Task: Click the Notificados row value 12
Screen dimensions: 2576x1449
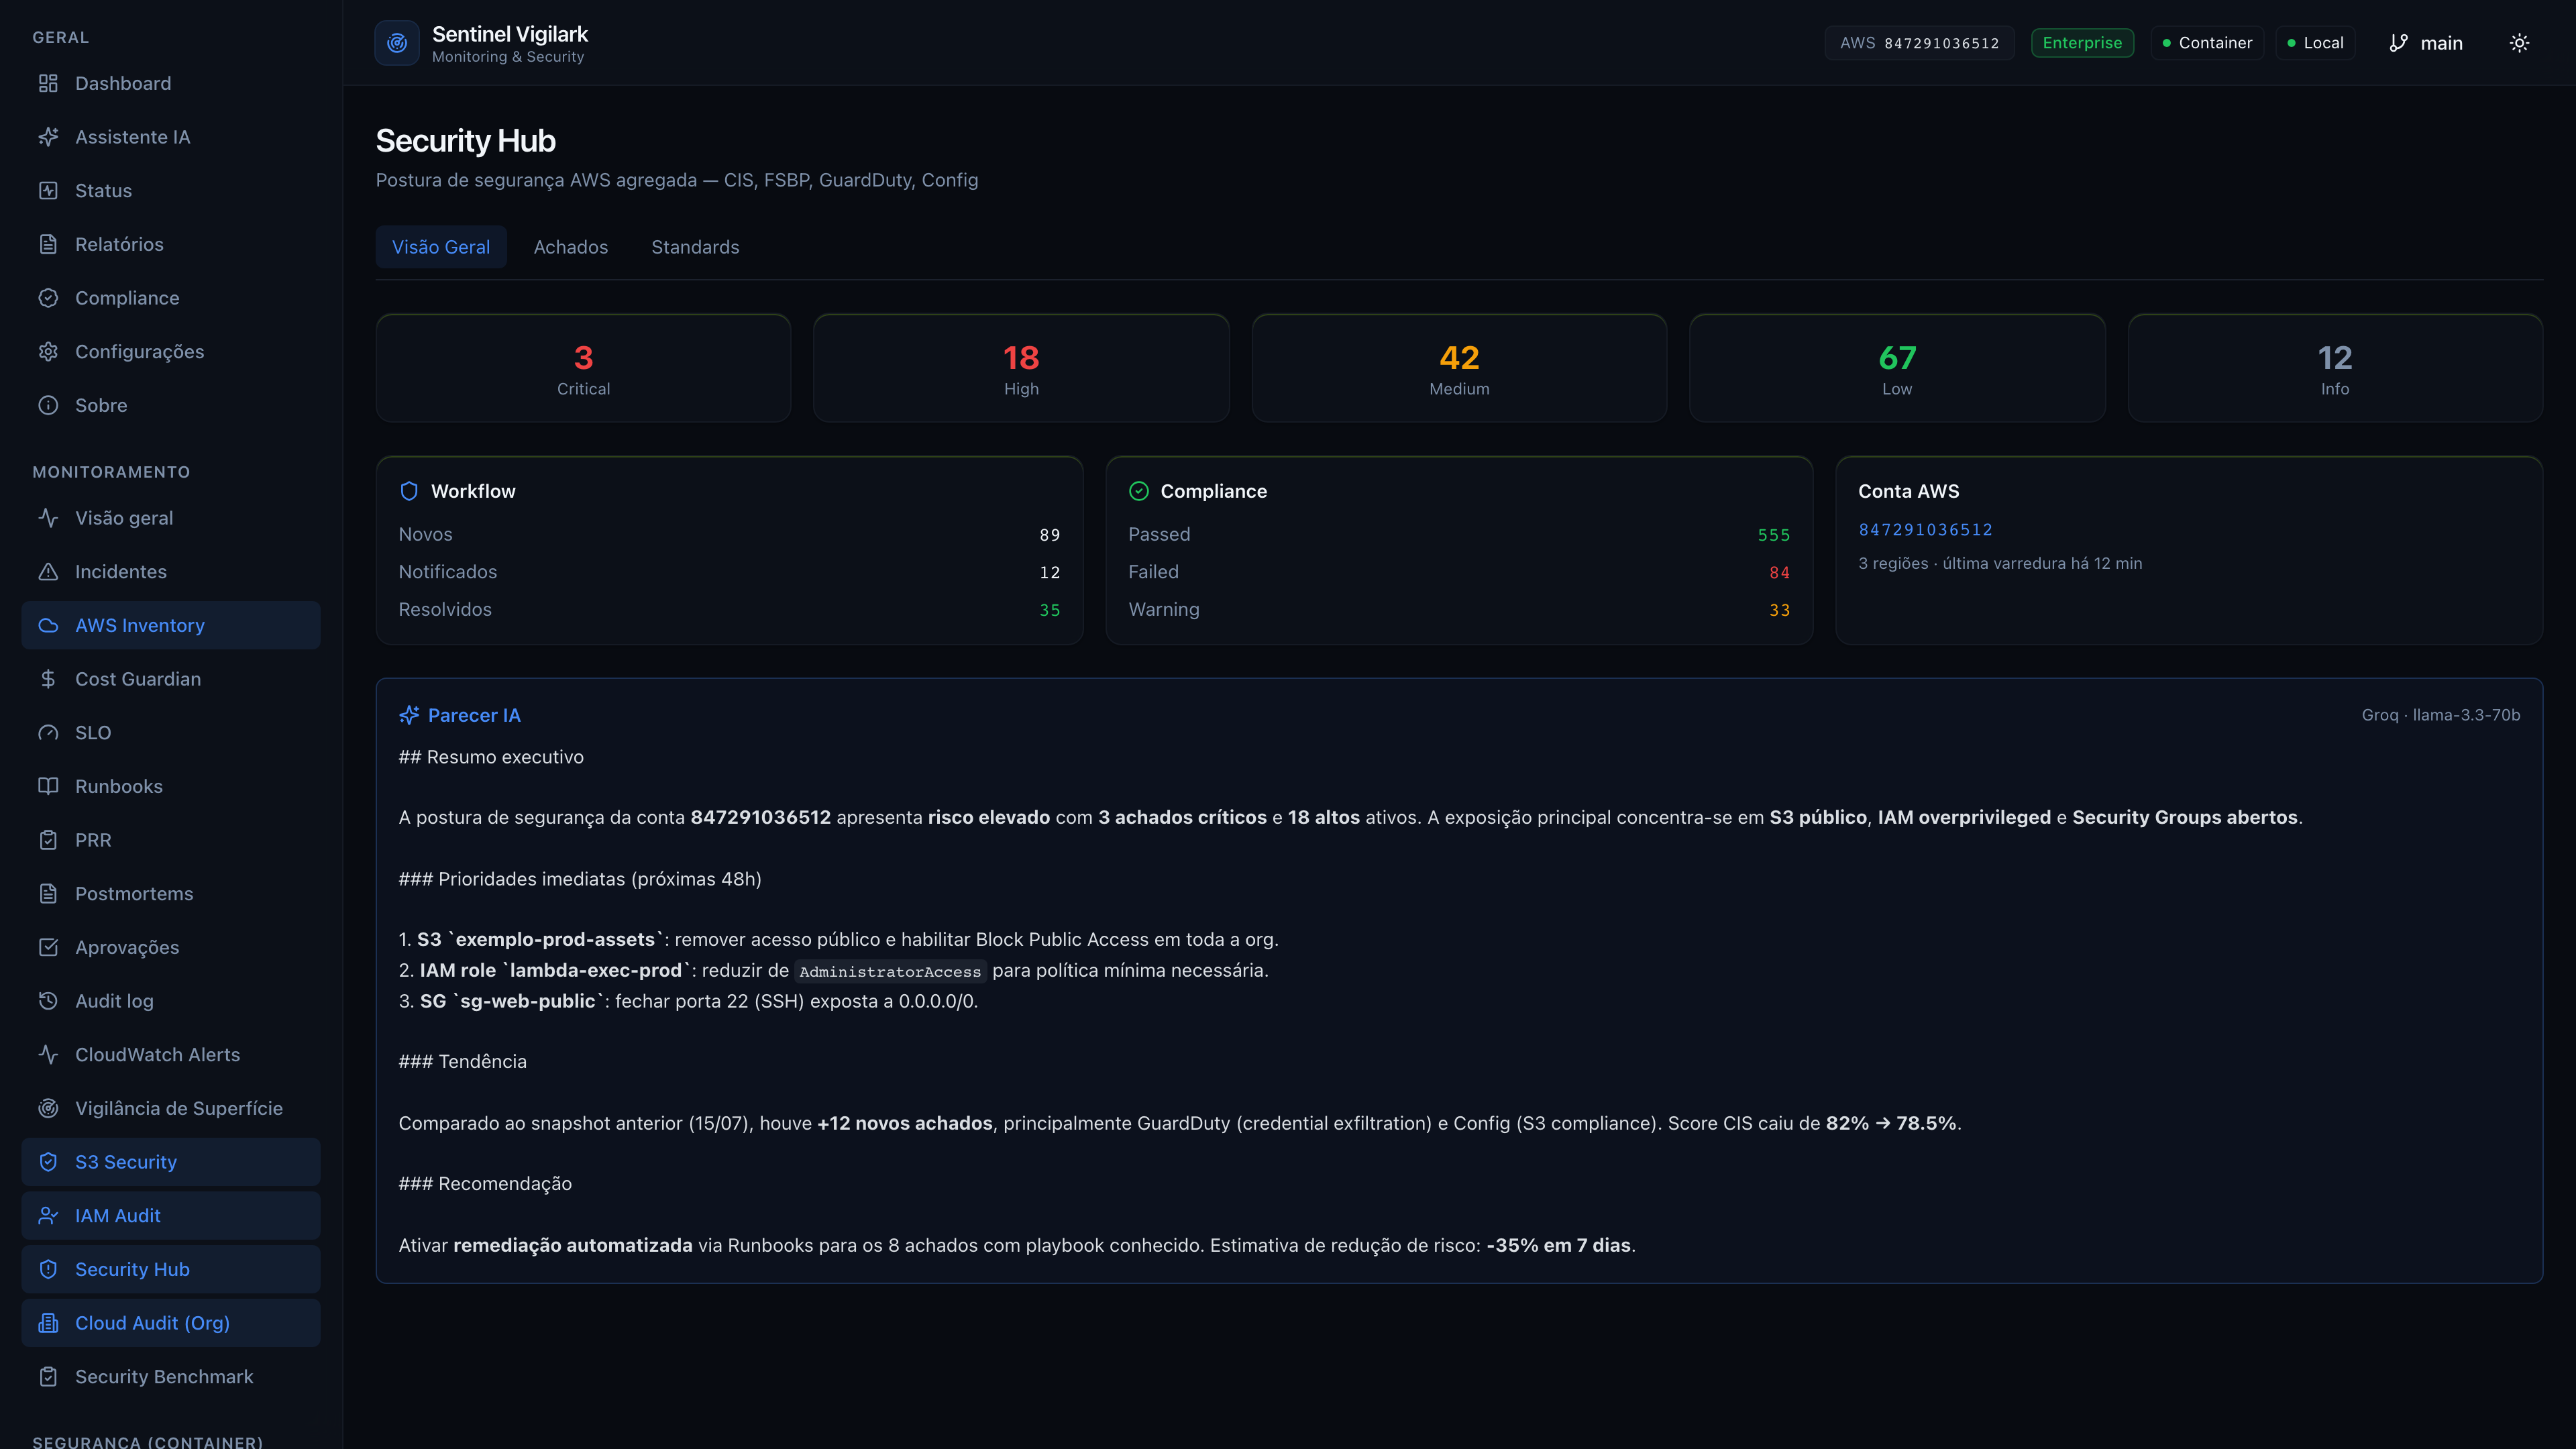Action: (x=1049, y=573)
